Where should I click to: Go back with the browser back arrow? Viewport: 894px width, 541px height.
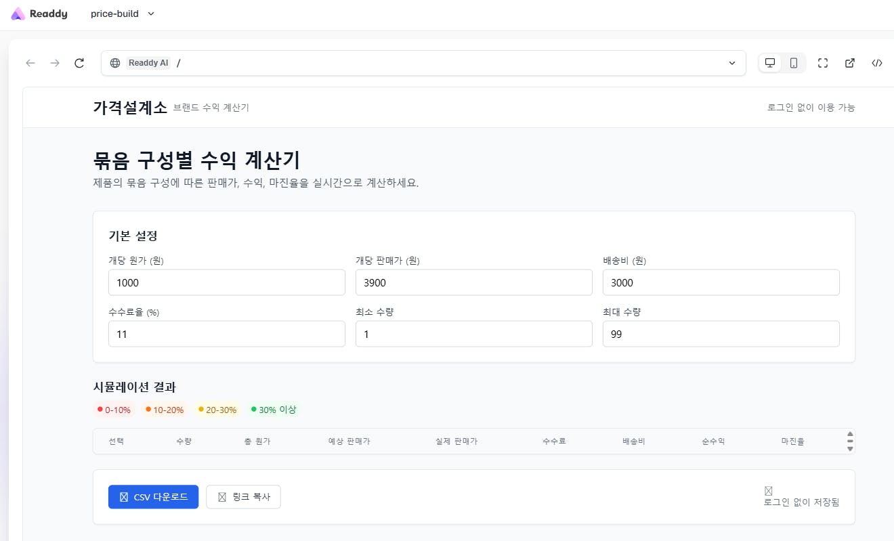tap(30, 63)
